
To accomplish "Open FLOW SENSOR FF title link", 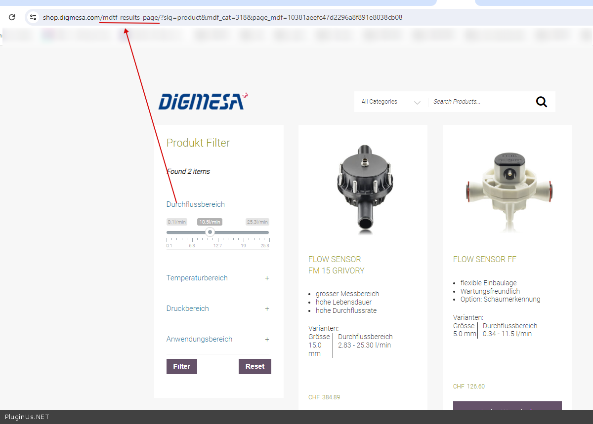I will (484, 260).
